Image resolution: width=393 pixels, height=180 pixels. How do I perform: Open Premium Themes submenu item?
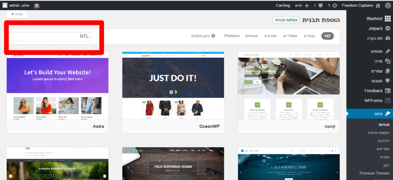coord(375,173)
